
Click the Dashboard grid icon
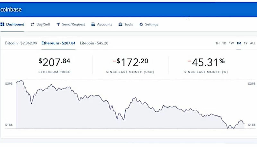click(3, 24)
